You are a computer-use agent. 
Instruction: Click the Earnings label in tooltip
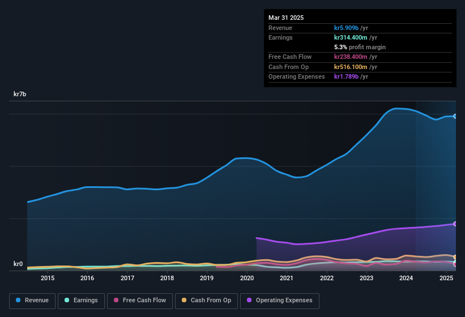tap(280, 37)
